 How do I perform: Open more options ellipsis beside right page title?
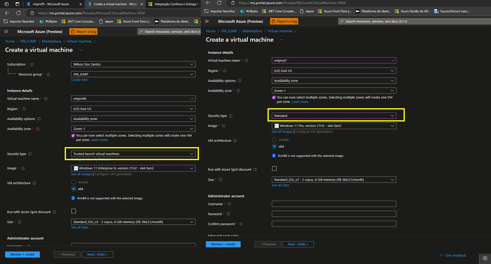(282, 40)
